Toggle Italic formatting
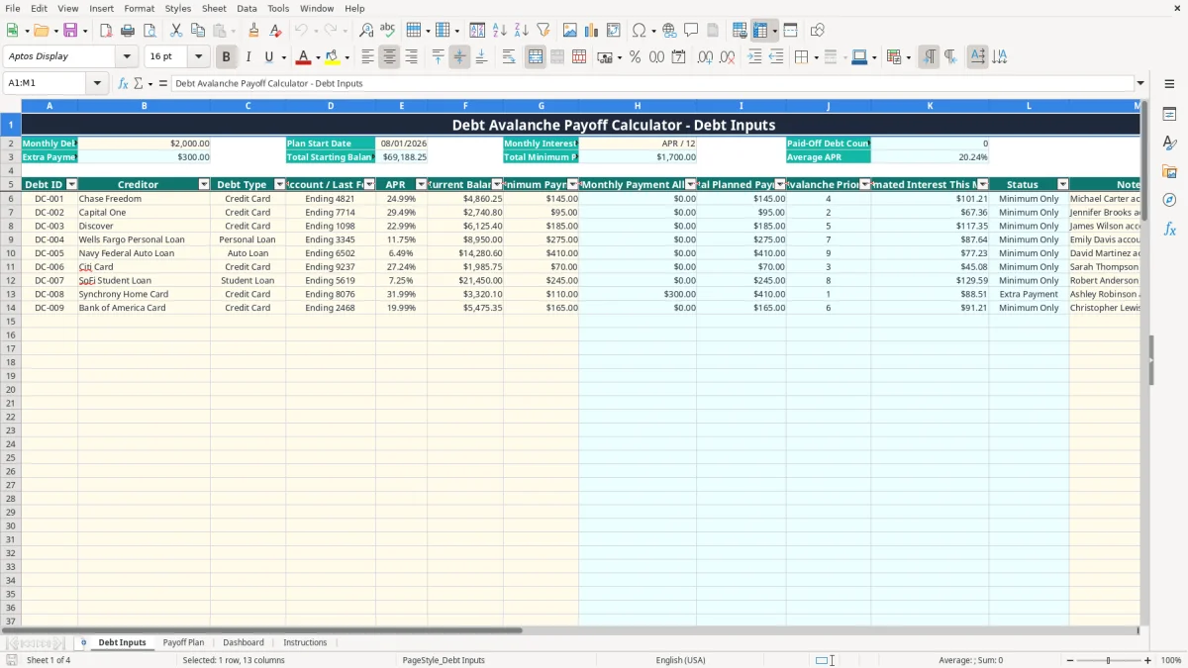This screenshot has height=668, width=1188. [x=247, y=57]
